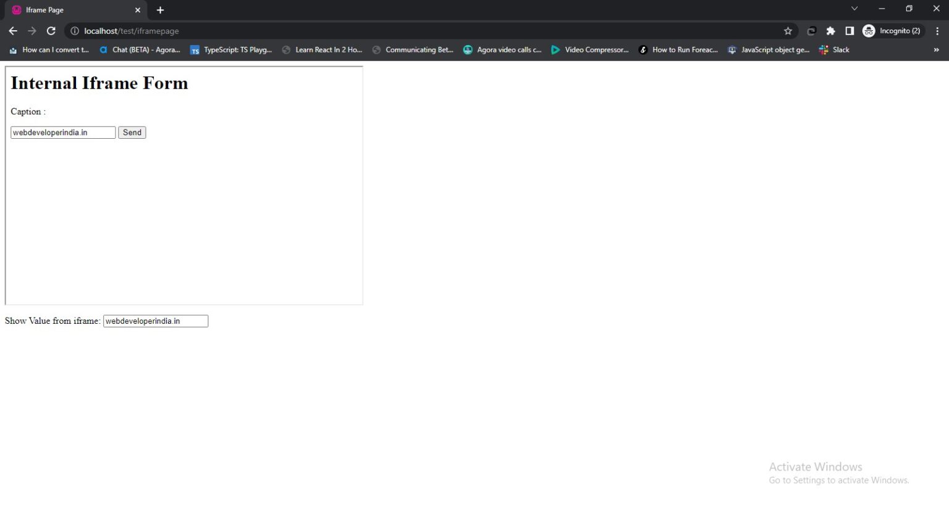
Task: View site information for localhost
Action: click(x=75, y=31)
